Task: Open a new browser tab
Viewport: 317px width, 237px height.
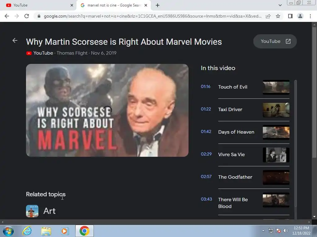Action: click(158, 5)
